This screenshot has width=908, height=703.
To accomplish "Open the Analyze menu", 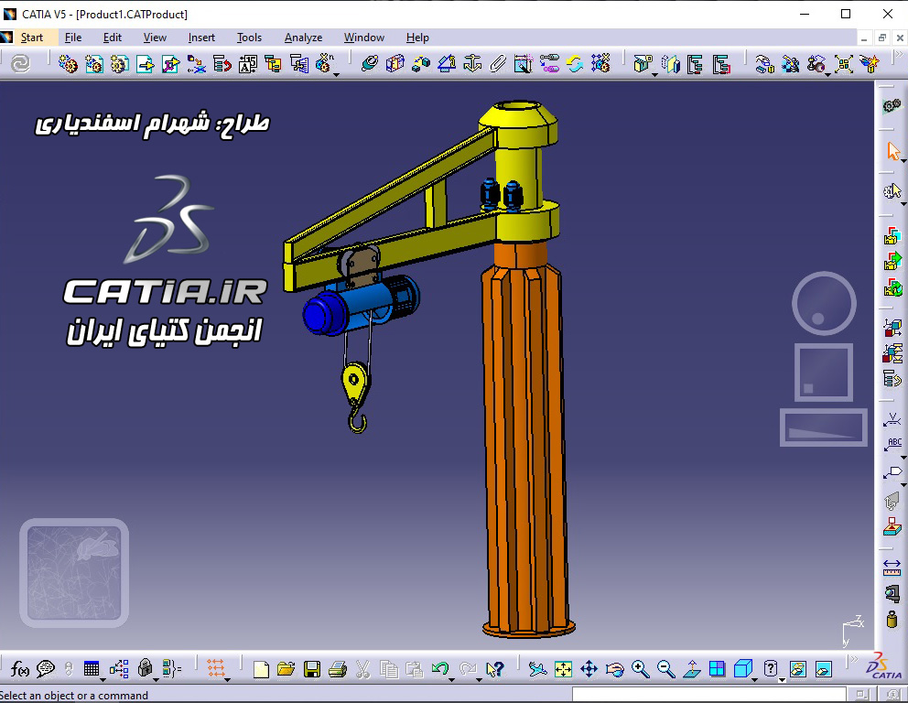I will (303, 38).
